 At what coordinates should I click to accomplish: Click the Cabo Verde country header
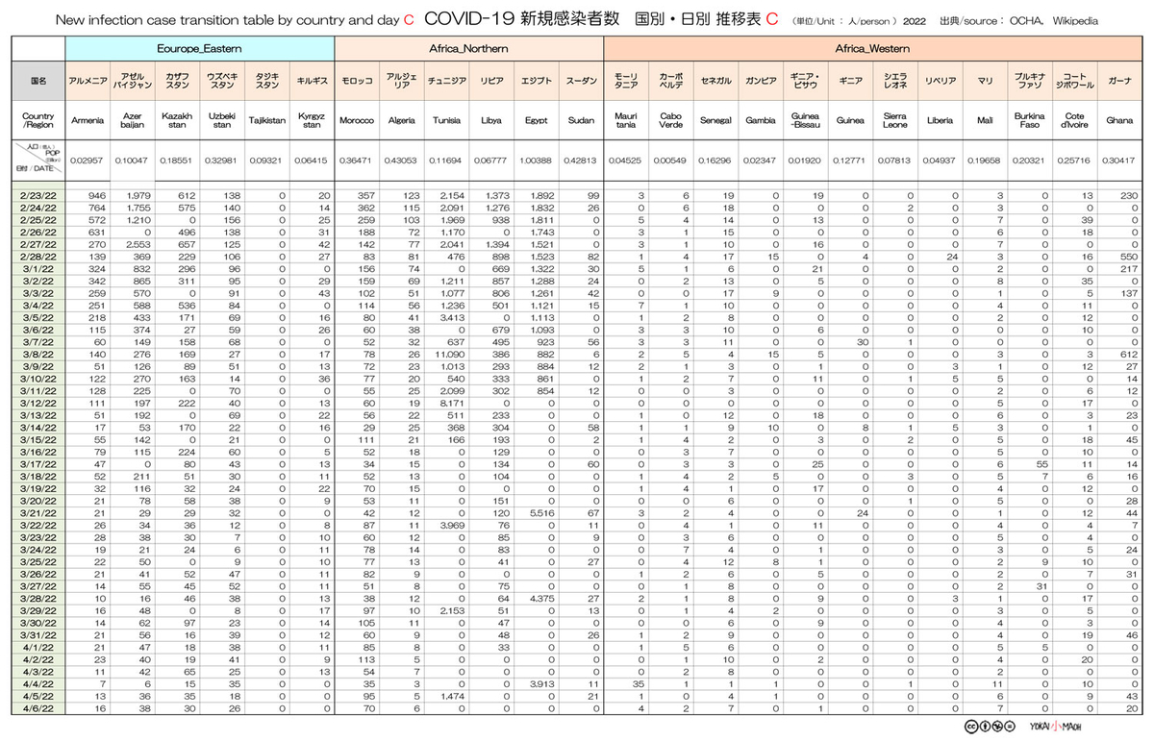(670, 121)
